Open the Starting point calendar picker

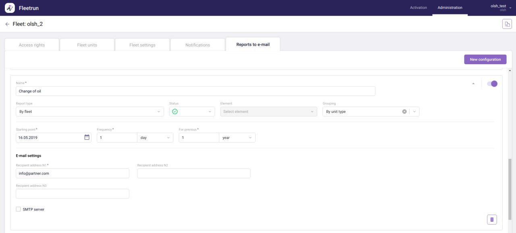point(86,137)
